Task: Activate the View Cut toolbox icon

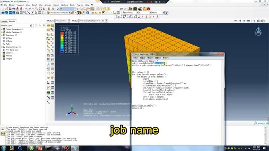Action: click(x=48, y=83)
